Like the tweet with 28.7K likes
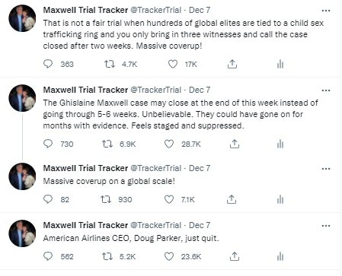The width and height of the screenshot is (342, 276). (169, 144)
